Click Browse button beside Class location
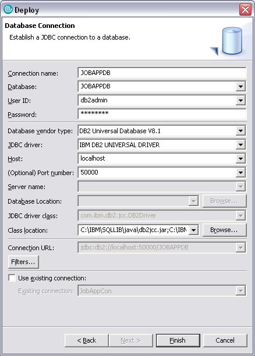The image size is (255, 356). point(224,230)
